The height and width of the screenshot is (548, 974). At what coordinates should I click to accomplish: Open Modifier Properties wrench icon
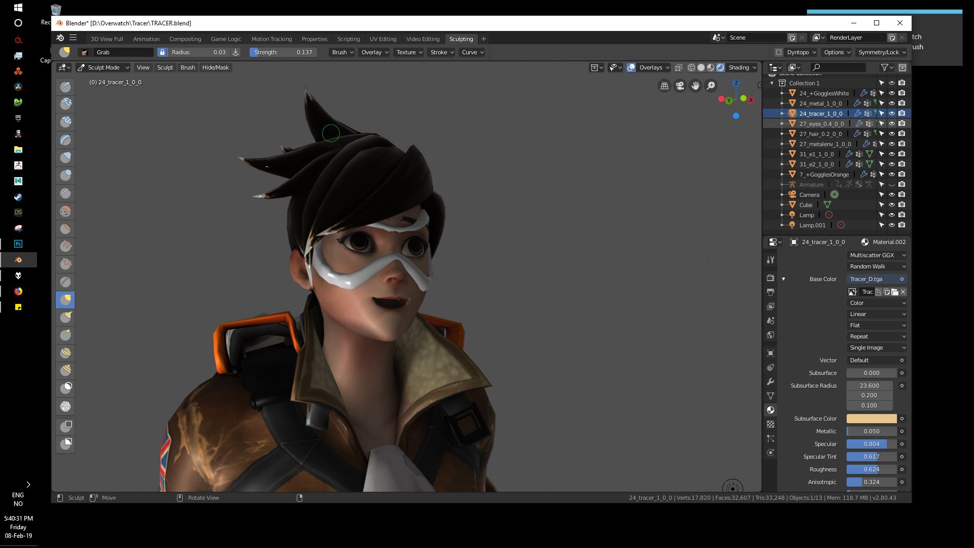771,382
